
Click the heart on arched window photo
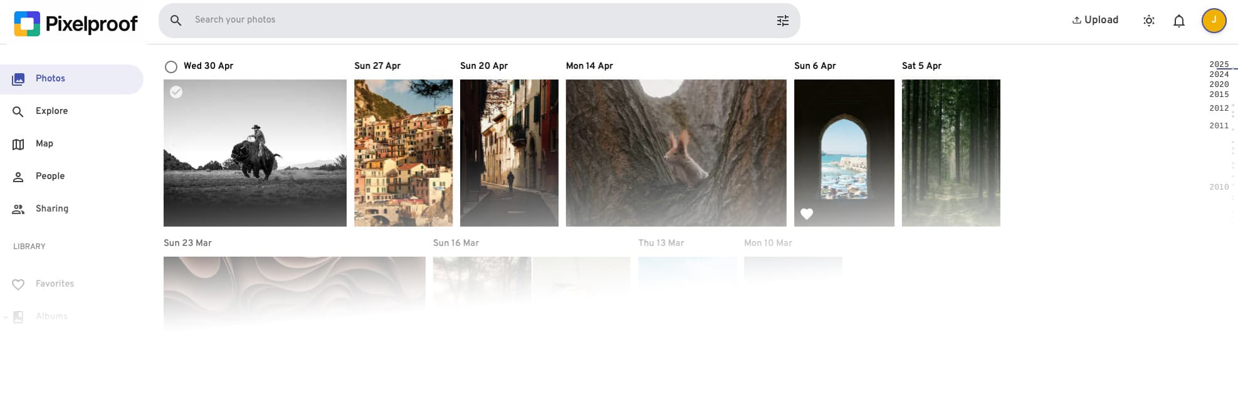(x=807, y=214)
